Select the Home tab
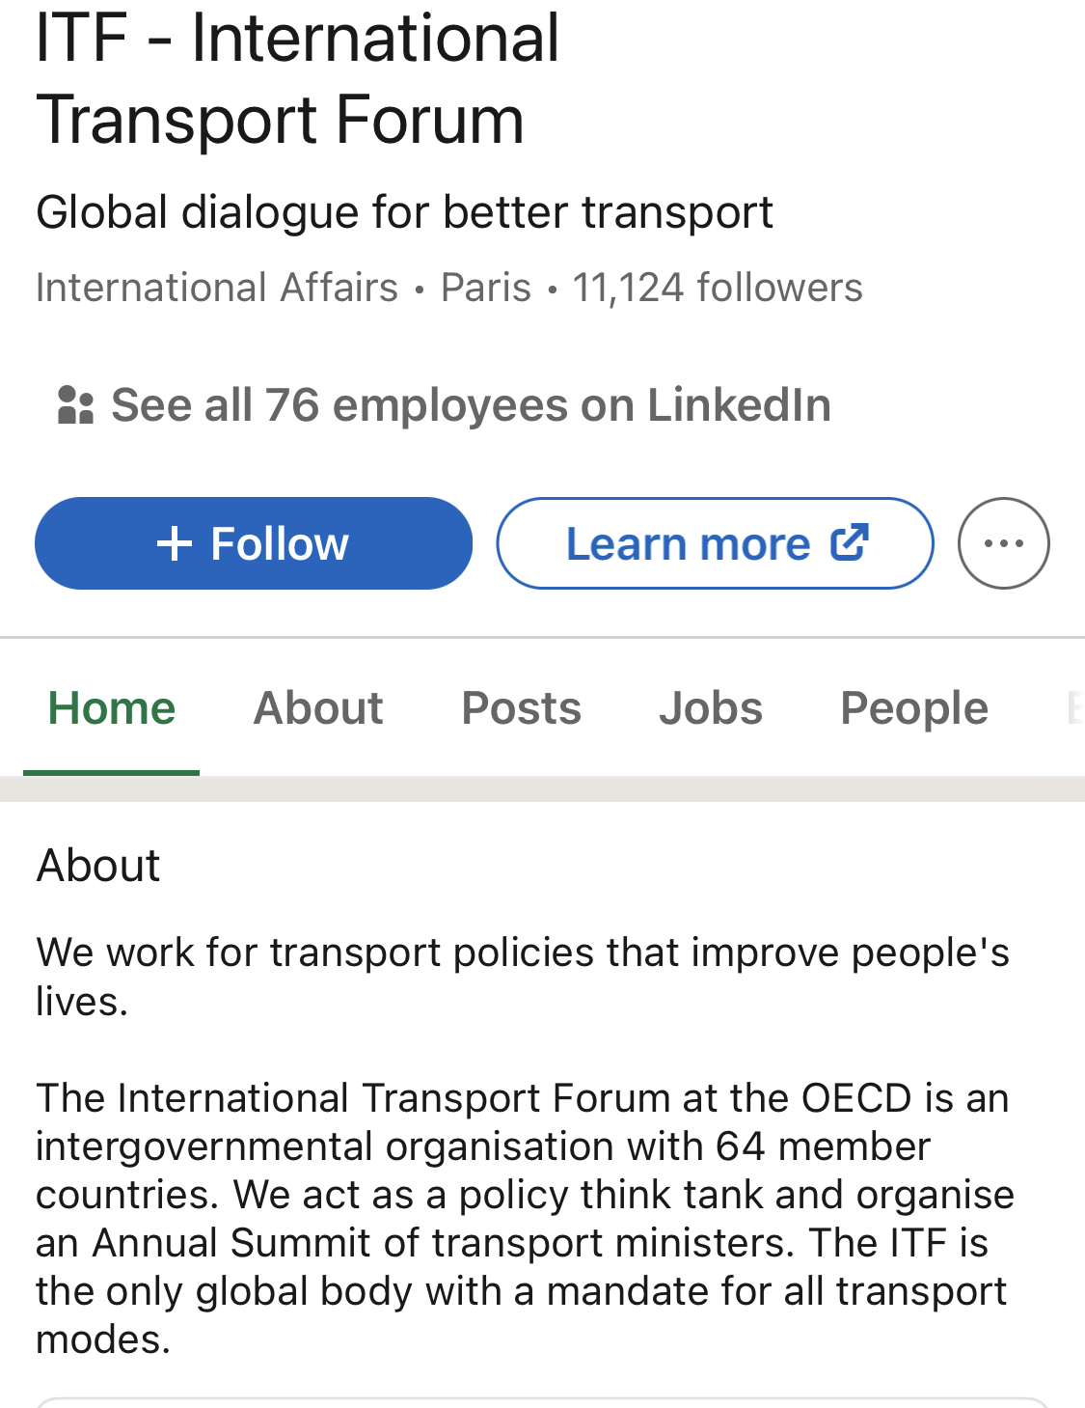1085x1408 pixels. 112,708
